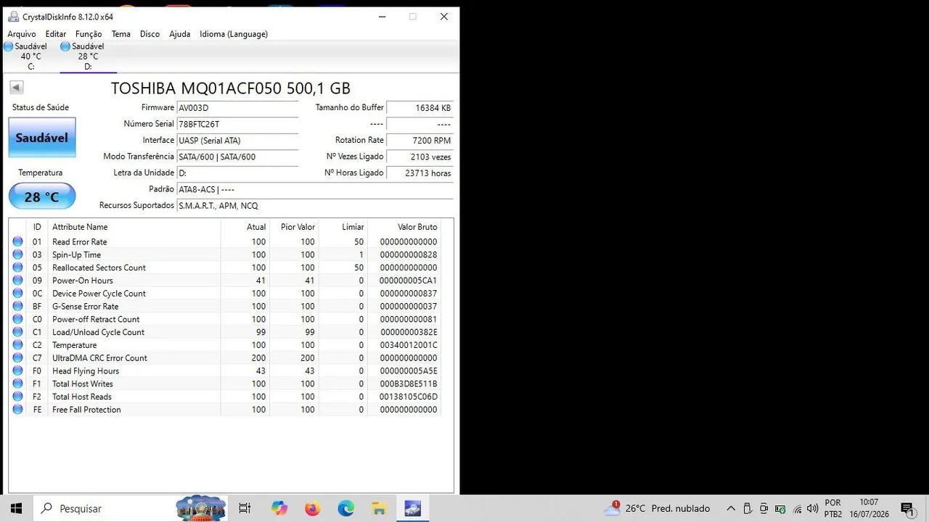Open the Windows Start menu
Viewport: 929px width, 522px height.
[x=17, y=508]
